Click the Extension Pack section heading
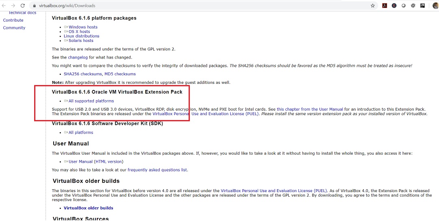Screen dimensions: 439x221 pyautogui.click(x=117, y=92)
